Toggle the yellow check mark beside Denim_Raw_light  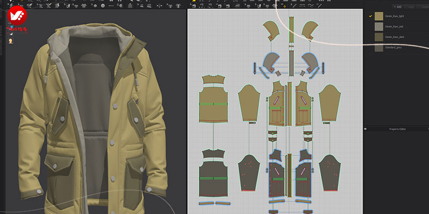(x=371, y=16)
